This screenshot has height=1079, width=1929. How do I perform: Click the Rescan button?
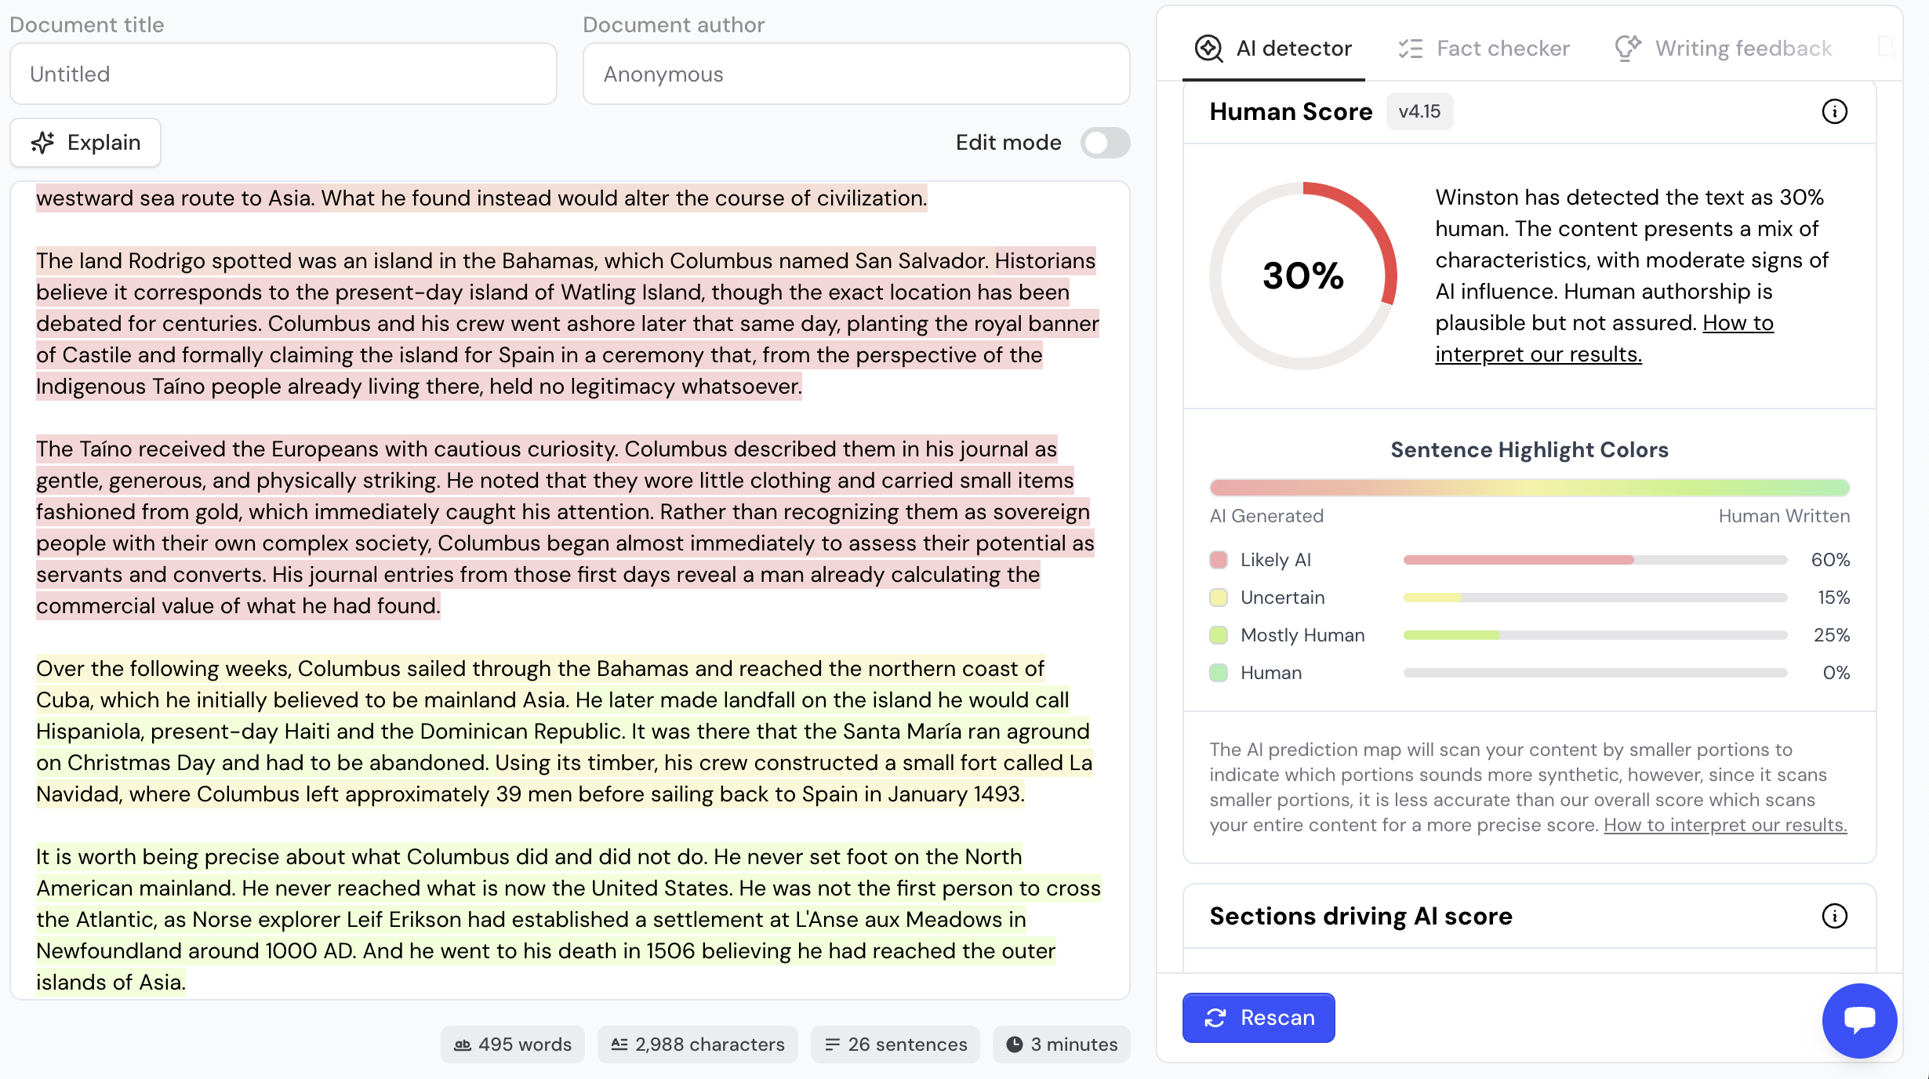1259,1018
